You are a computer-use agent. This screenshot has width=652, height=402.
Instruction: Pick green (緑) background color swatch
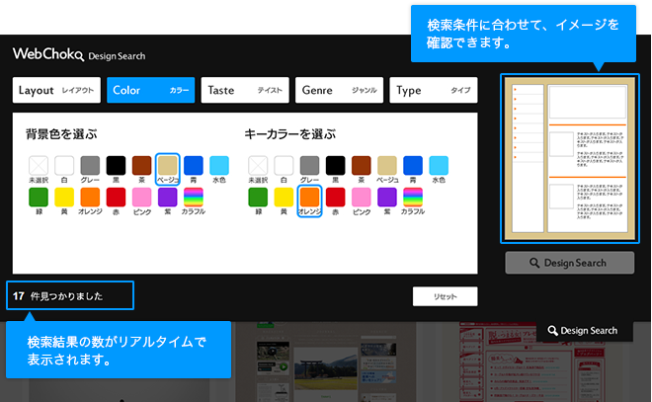click(x=39, y=198)
